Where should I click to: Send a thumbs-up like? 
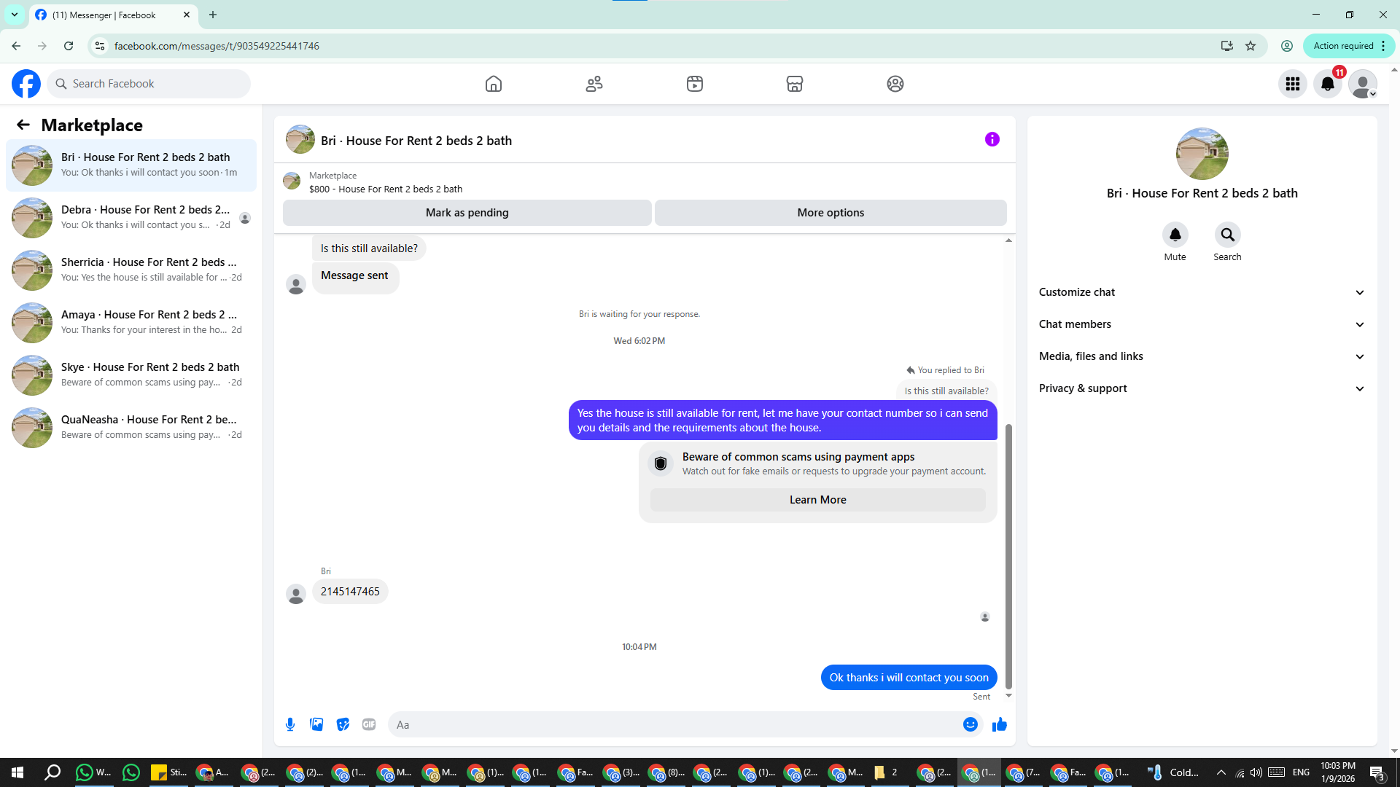tap(1000, 724)
